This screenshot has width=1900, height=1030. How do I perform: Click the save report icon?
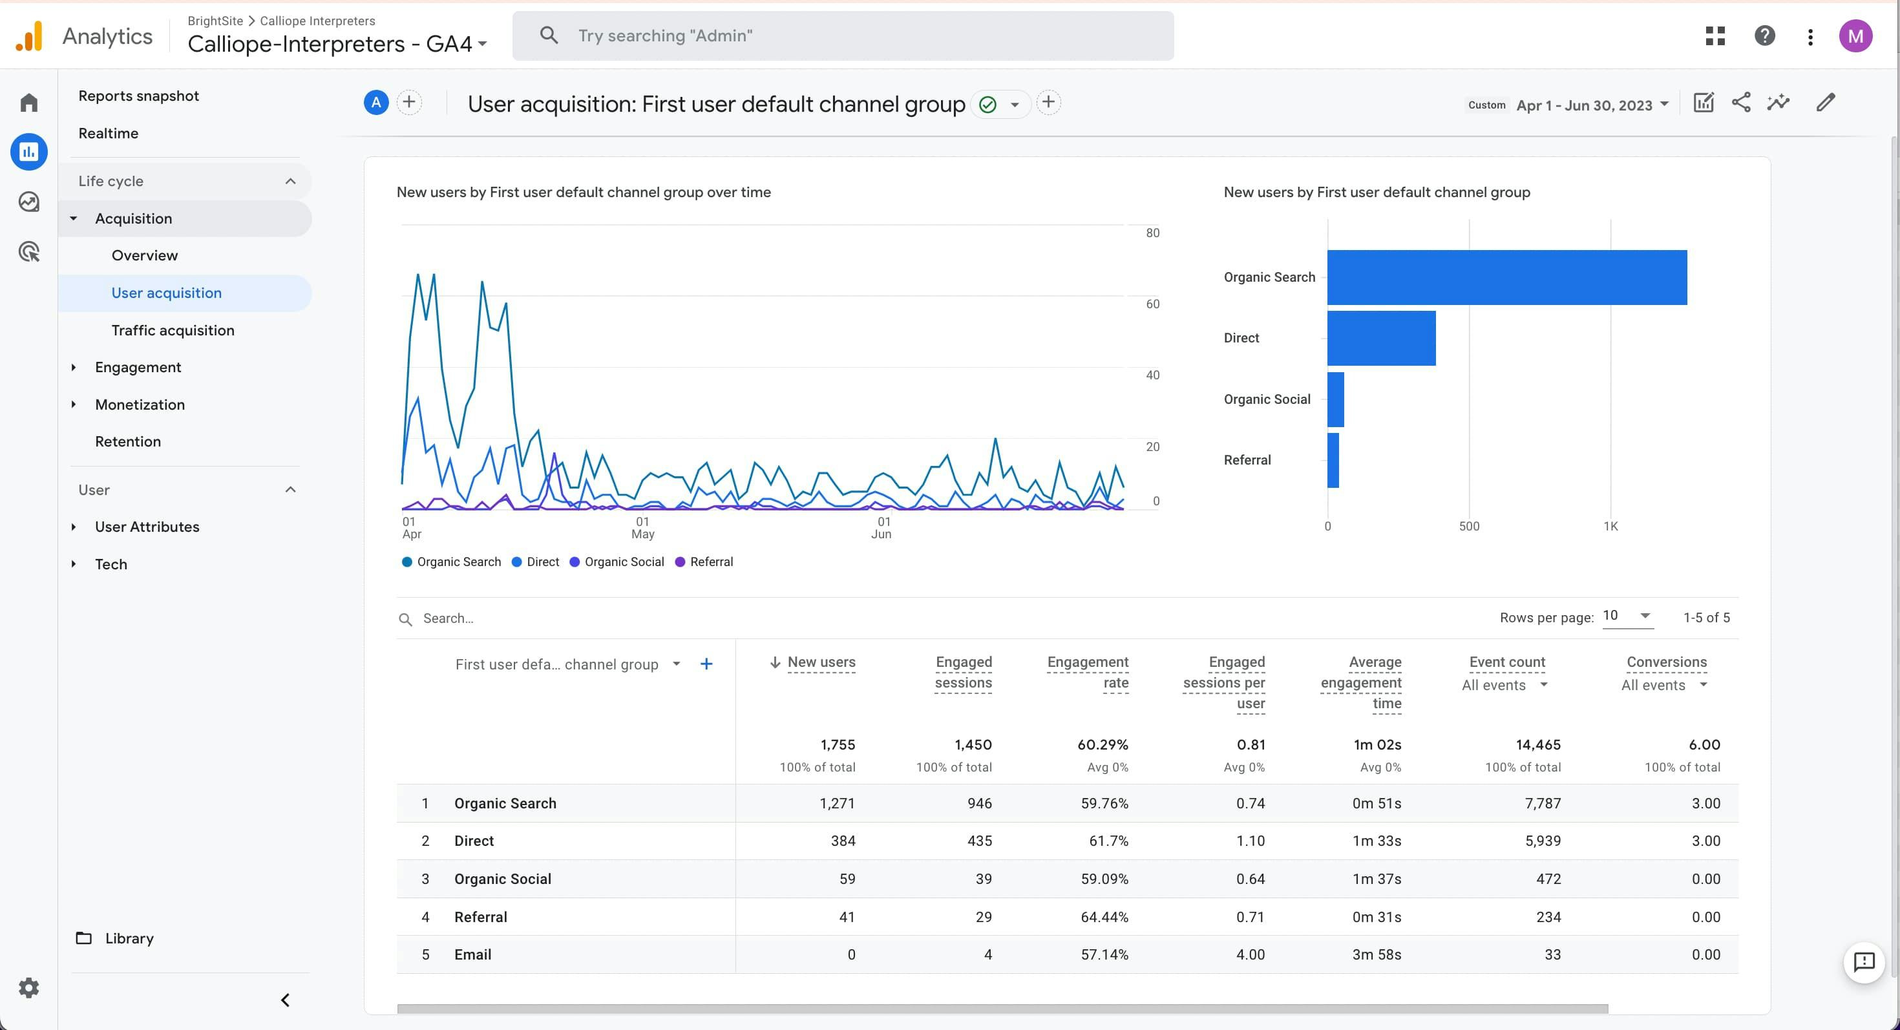point(1705,103)
